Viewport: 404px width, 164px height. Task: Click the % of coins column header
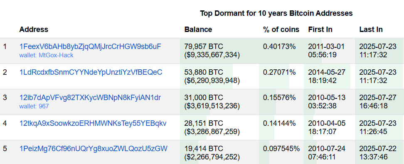[281, 29]
